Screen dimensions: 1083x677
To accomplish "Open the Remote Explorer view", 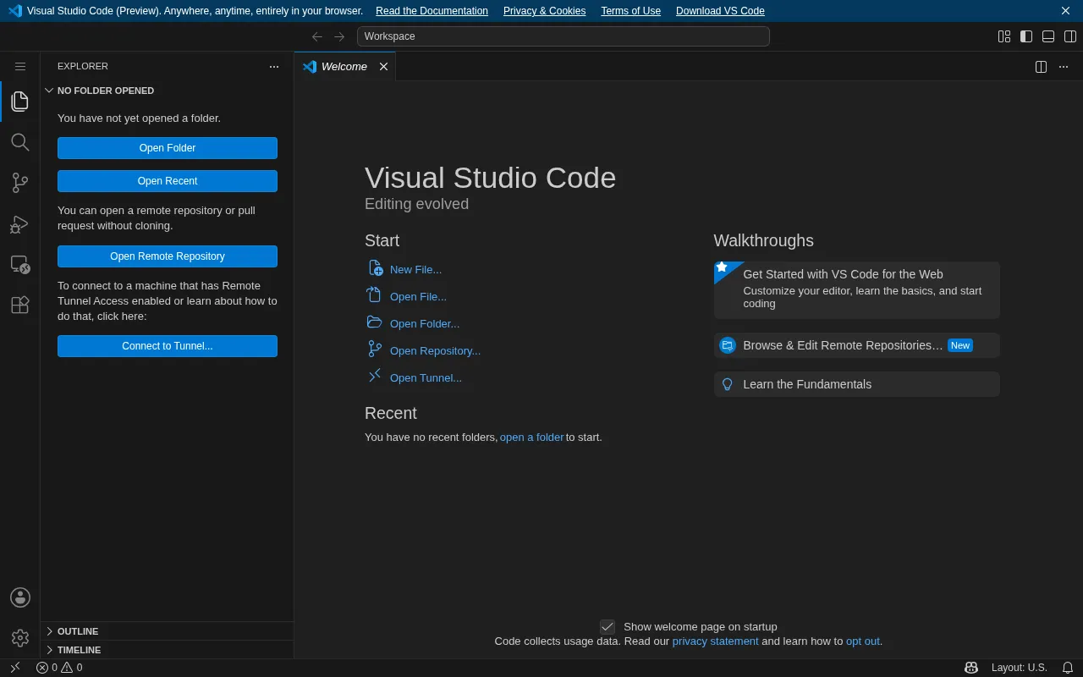I will [20, 264].
